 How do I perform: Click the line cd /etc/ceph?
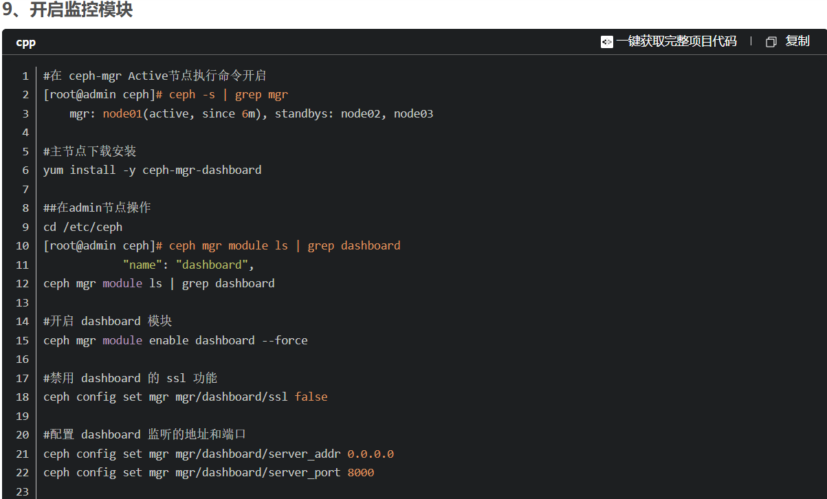(83, 227)
